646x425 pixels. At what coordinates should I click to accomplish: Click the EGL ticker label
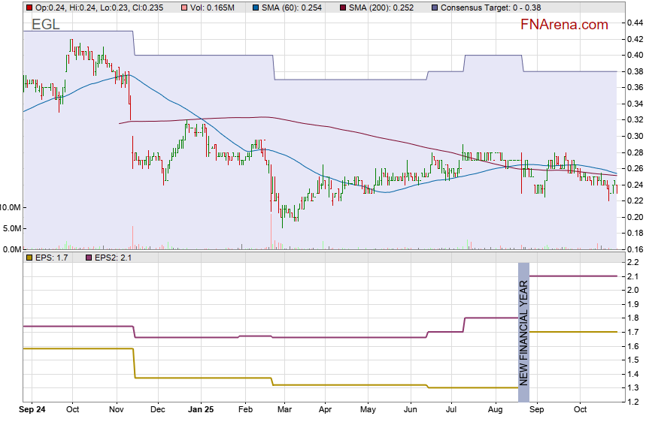46,25
